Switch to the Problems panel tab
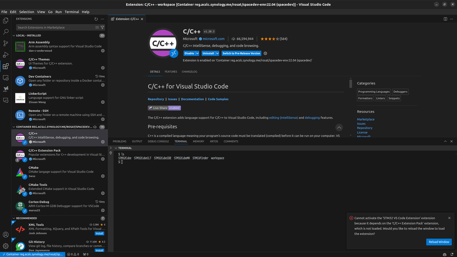 (x=119, y=141)
